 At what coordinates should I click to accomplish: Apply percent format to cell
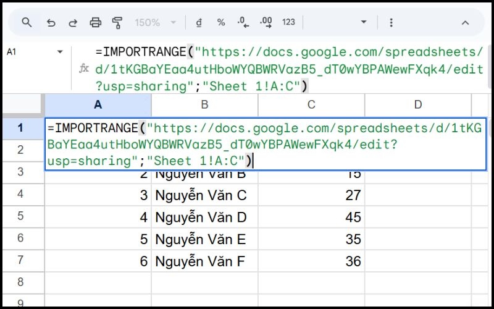(x=221, y=22)
